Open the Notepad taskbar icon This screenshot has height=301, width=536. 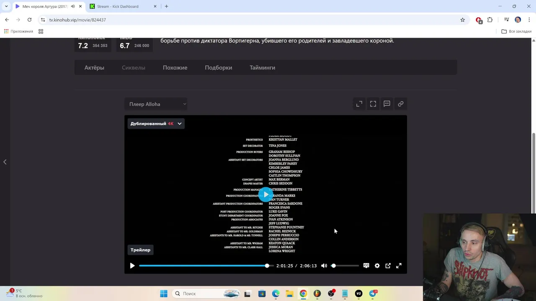tap(345, 293)
